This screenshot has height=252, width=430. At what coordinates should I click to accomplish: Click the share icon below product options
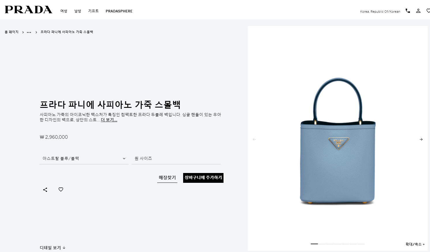[45, 190]
